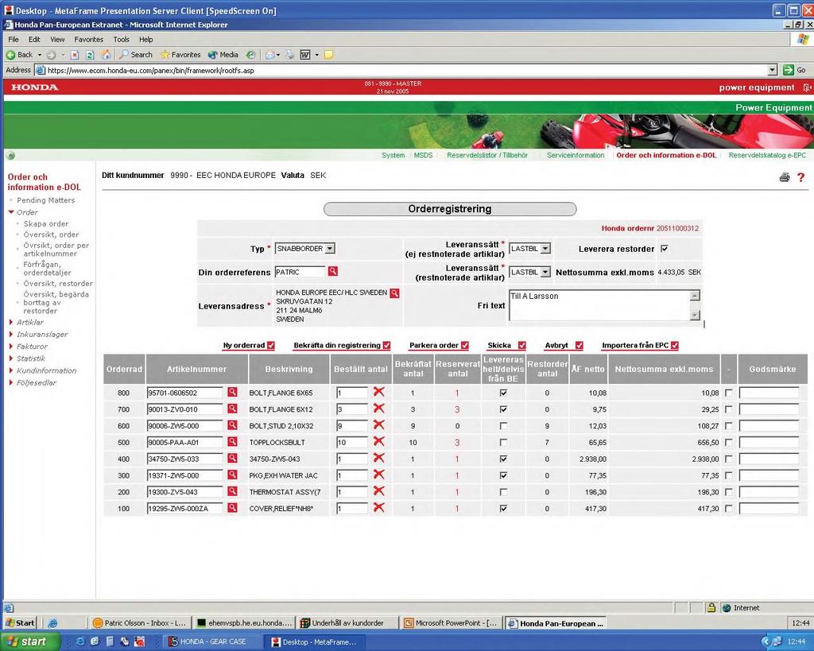Delete order row 300 with red X
This screenshot has width=814, height=651.
[379, 475]
